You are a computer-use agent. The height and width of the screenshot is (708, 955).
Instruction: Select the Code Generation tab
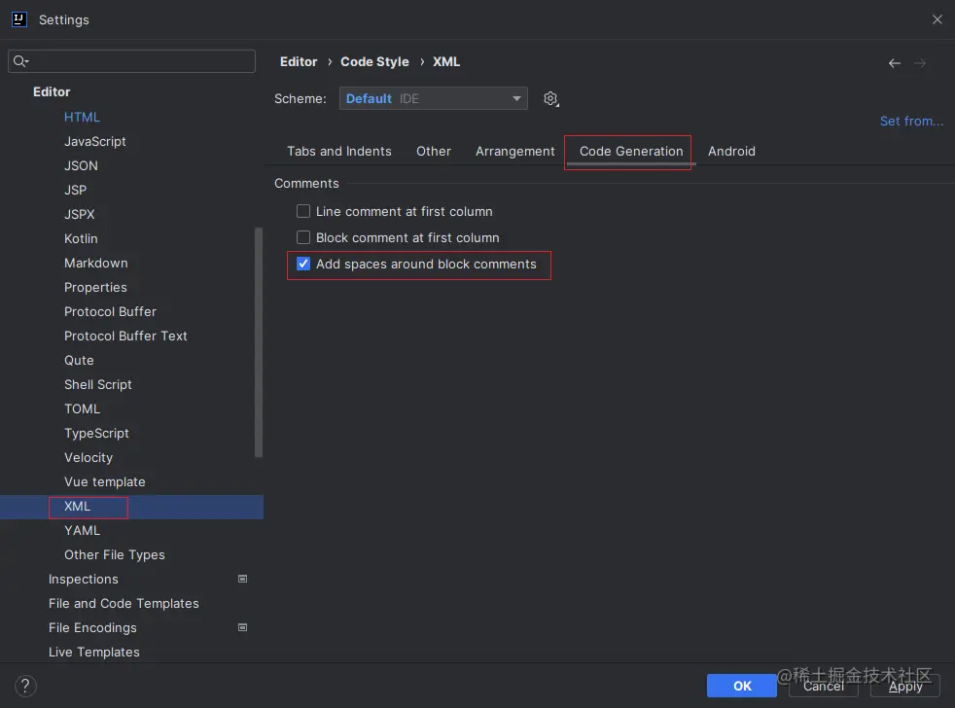[x=631, y=151]
